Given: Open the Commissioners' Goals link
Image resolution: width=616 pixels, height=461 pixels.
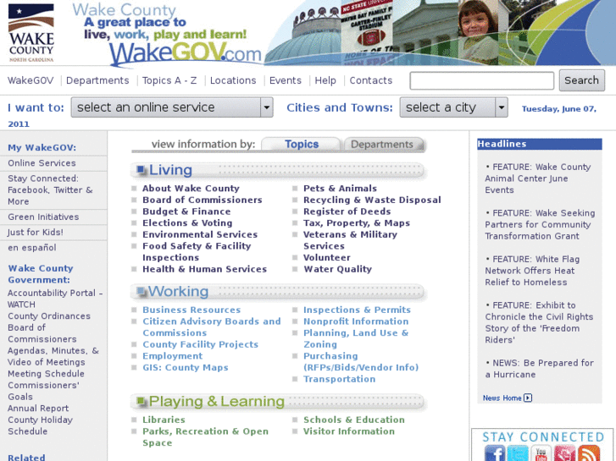Looking at the screenshot, I should point(43,391).
